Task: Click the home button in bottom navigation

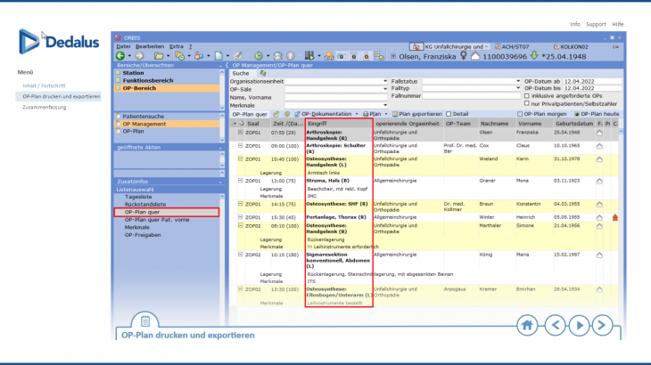Action: [527, 324]
